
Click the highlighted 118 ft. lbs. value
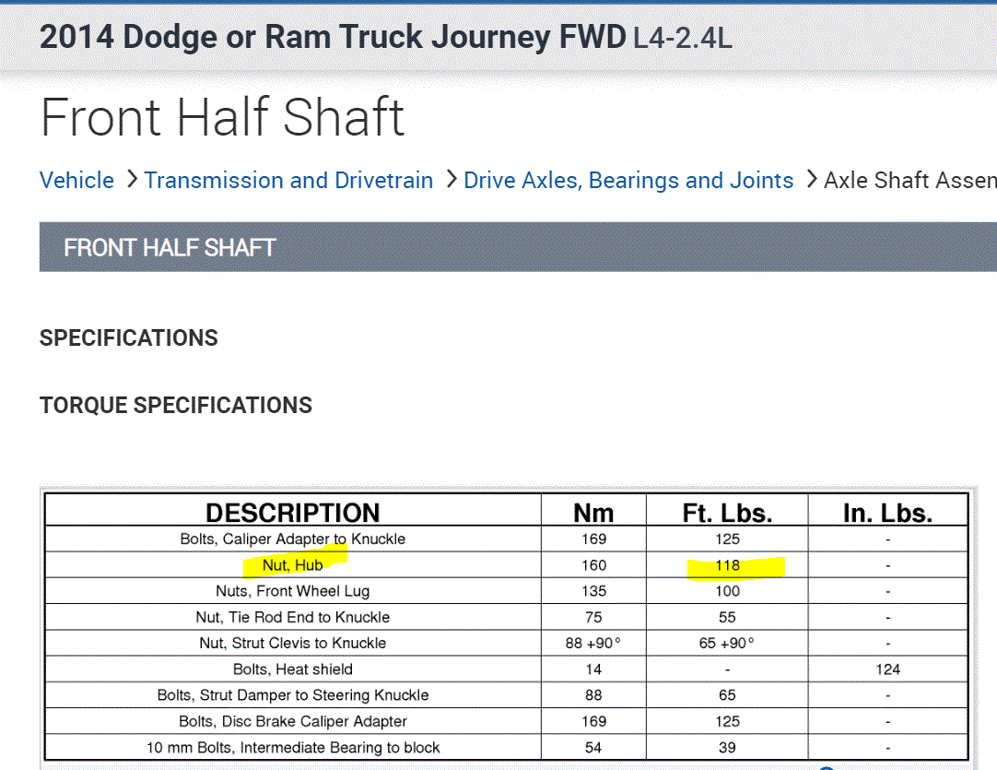click(x=727, y=564)
